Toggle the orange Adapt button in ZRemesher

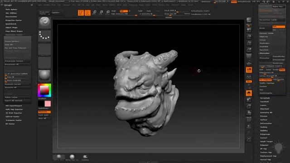click(282, 70)
